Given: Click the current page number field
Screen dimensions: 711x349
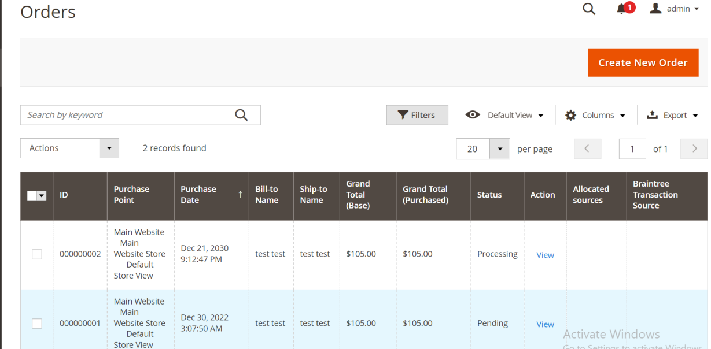Looking at the screenshot, I should pos(632,149).
